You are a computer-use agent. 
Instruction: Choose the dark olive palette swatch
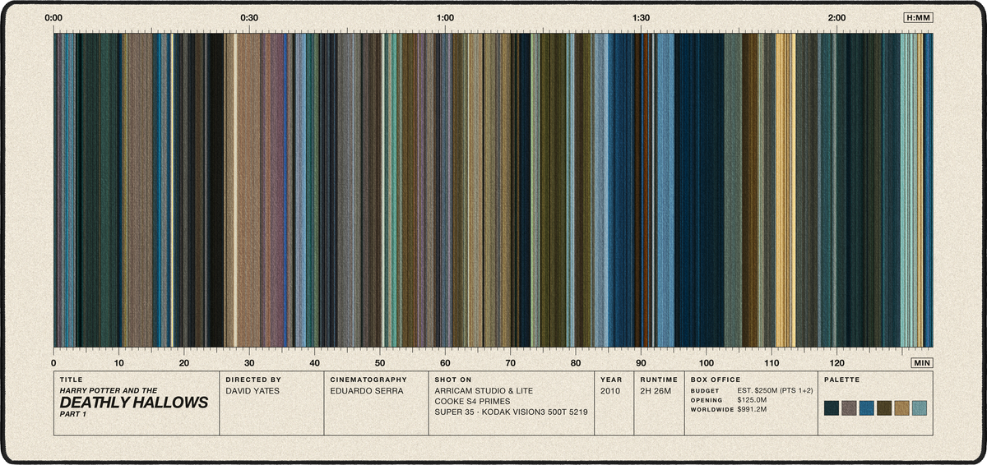(884, 408)
